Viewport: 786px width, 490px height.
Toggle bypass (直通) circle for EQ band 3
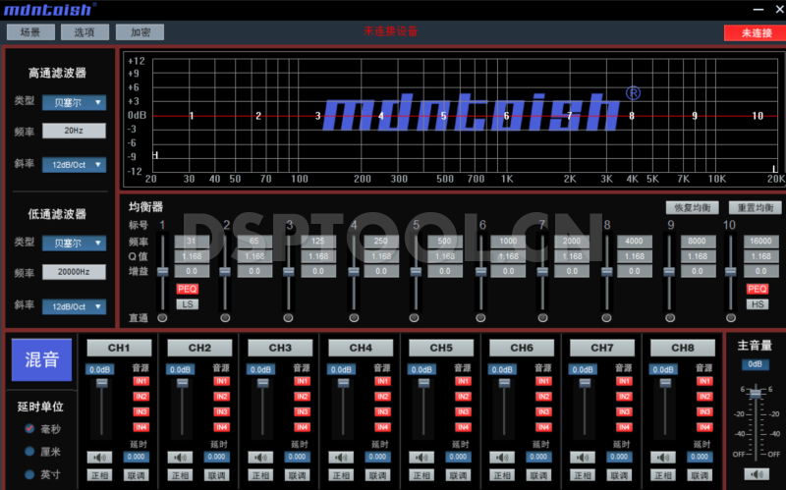point(288,317)
